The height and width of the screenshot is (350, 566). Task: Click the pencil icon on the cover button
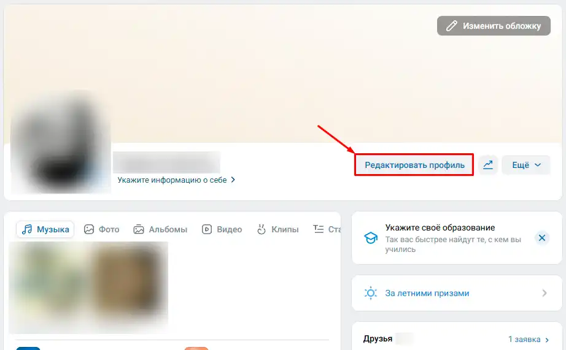tap(451, 26)
